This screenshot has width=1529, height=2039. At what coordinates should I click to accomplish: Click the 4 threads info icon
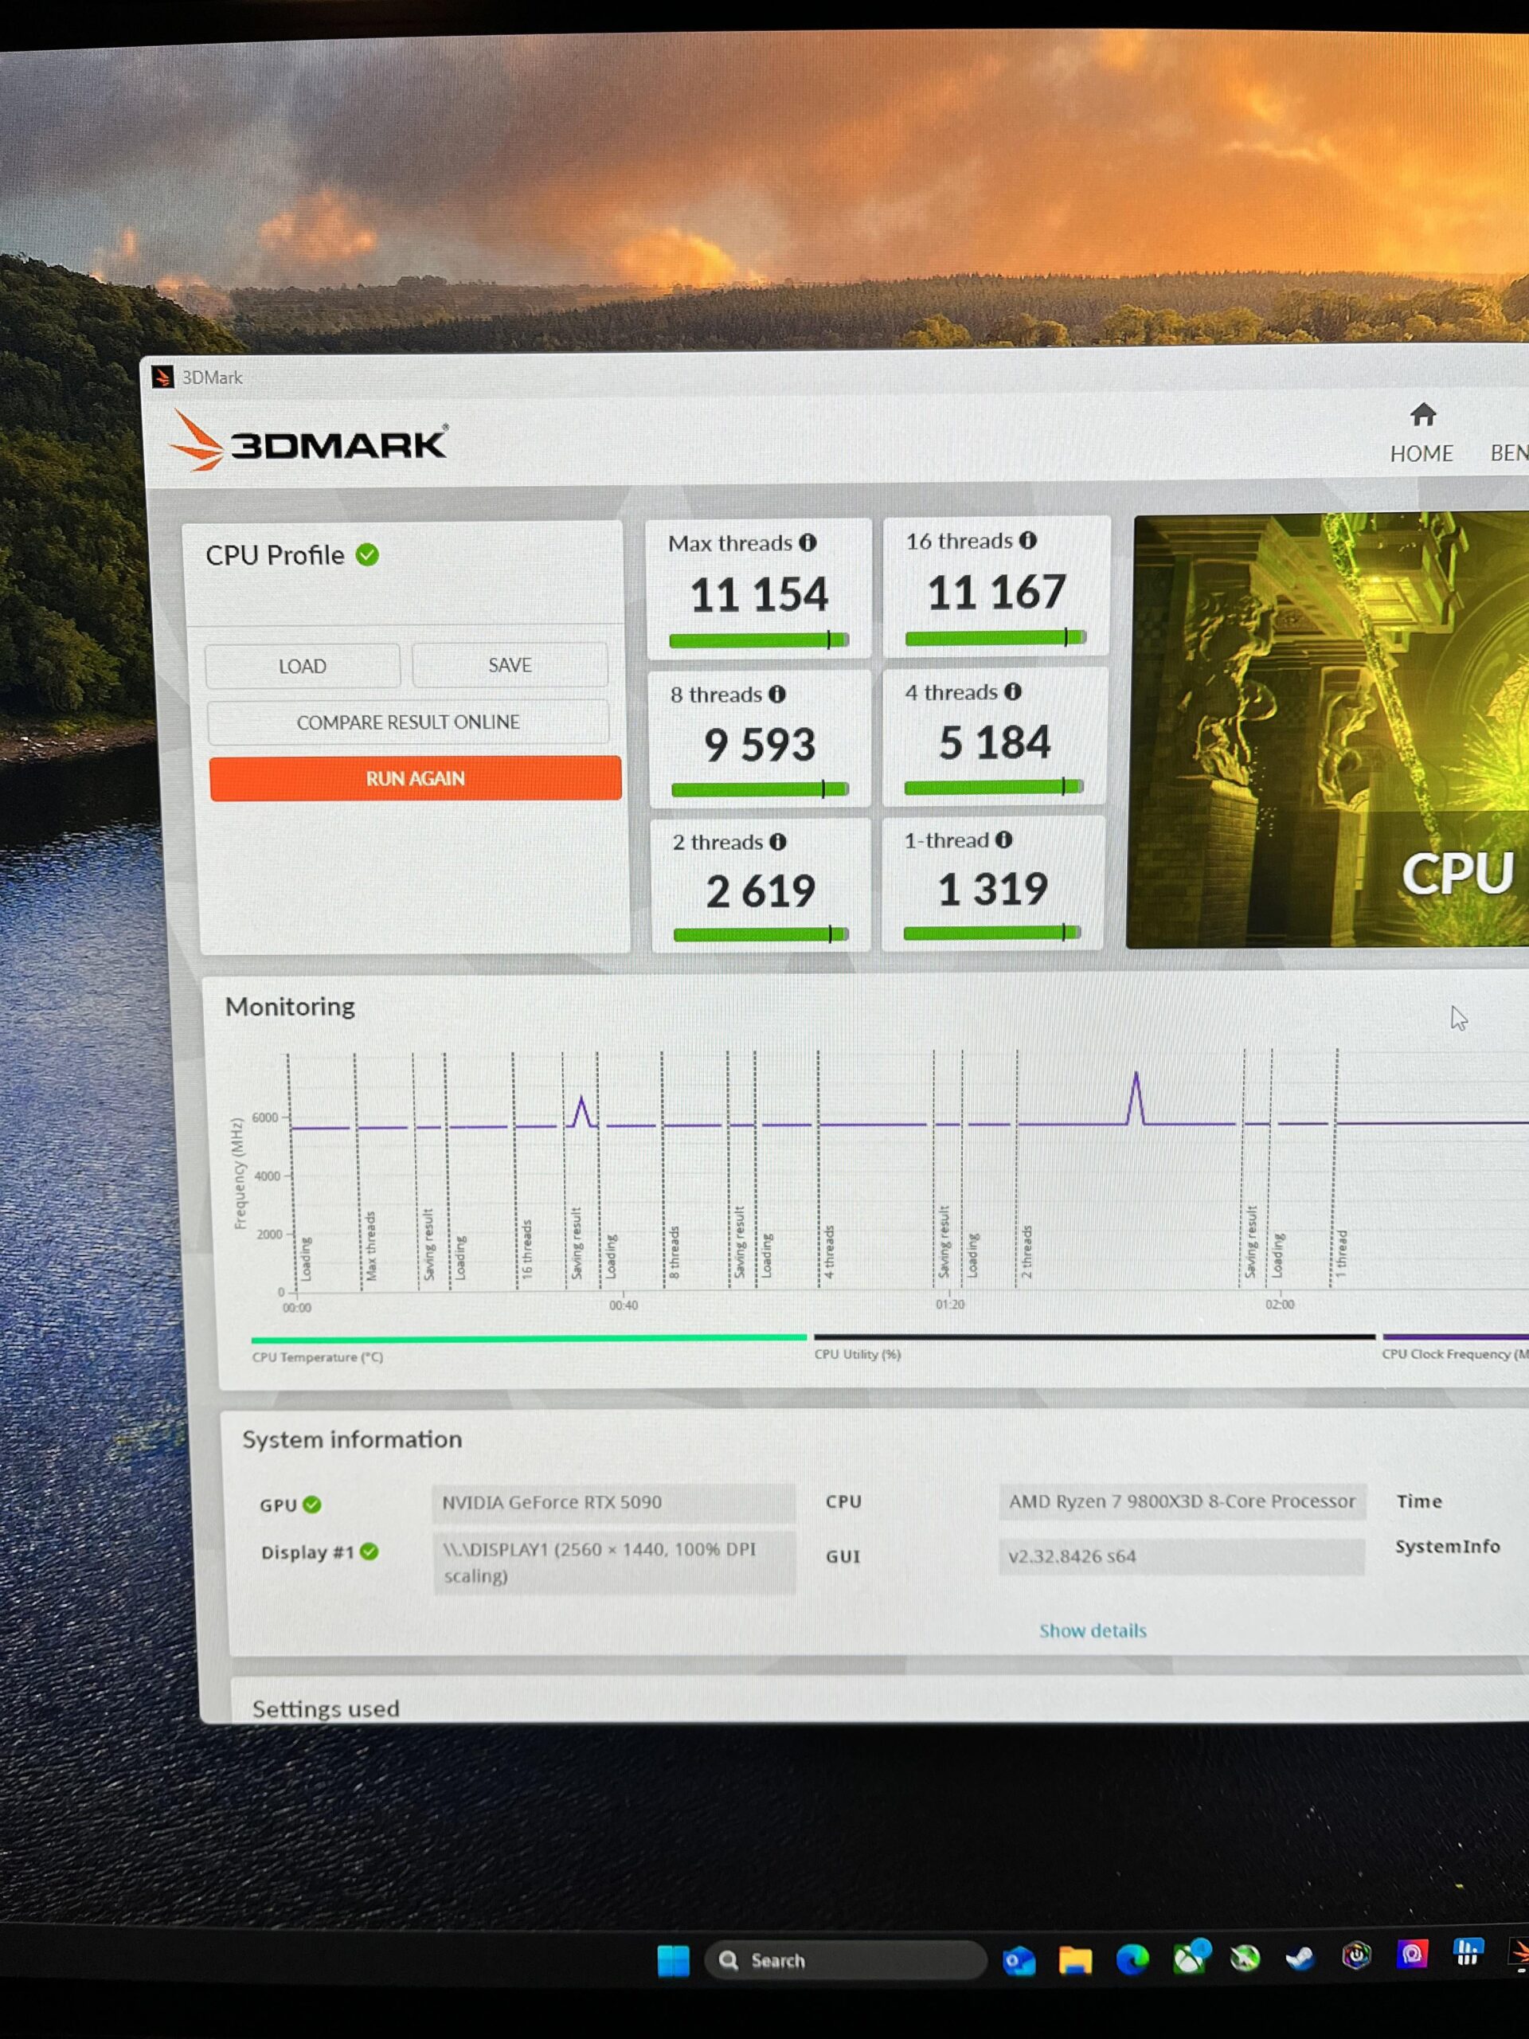1012,691
